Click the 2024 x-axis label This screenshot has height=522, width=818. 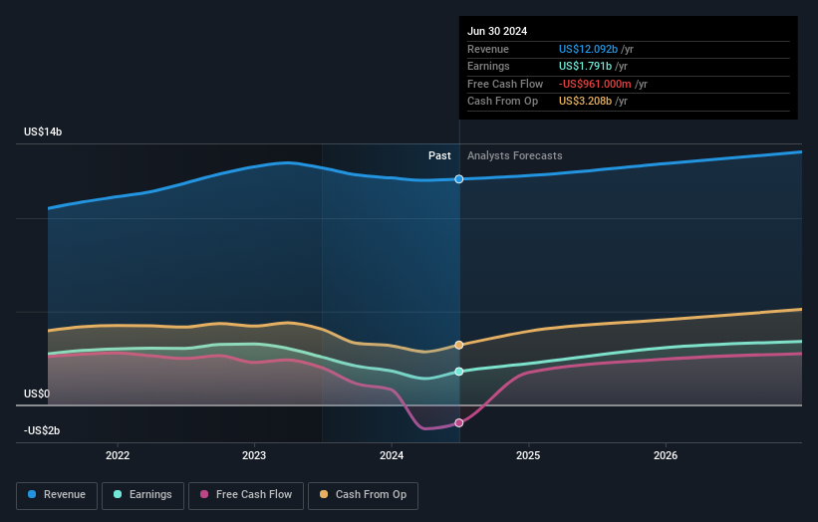pyautogui.click(x=392, y=455)
